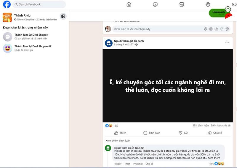Open the Thánh Riviu group avatar
The image size is (237, 168).
point(7,18)
